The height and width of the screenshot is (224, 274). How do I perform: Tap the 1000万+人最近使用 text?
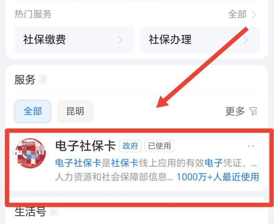coord(218,177)
